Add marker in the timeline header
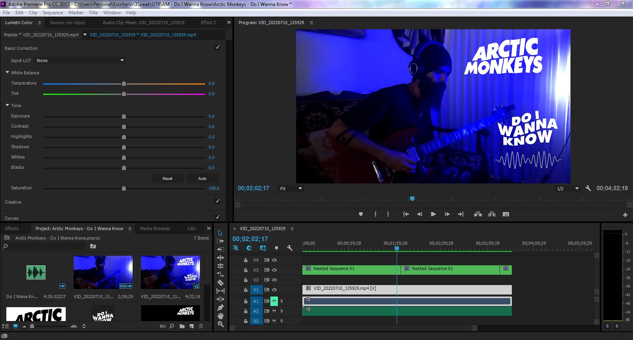633x340 pixels. [x=276, y=248]
